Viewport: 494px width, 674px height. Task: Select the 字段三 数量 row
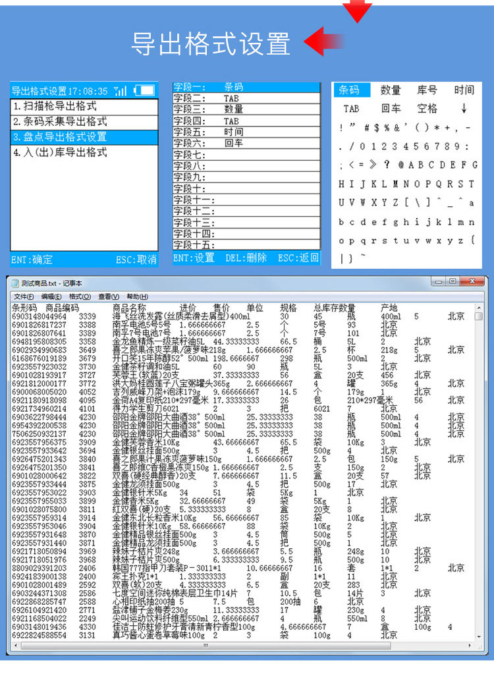(x=246, y=109)
